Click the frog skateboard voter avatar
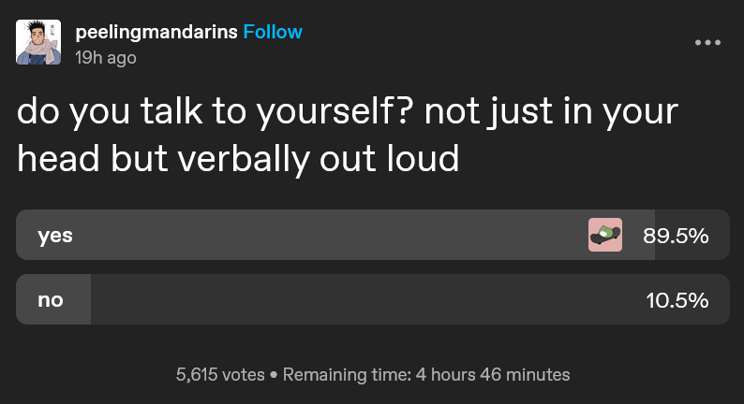 pyautogui.click(x=605, y=235)
